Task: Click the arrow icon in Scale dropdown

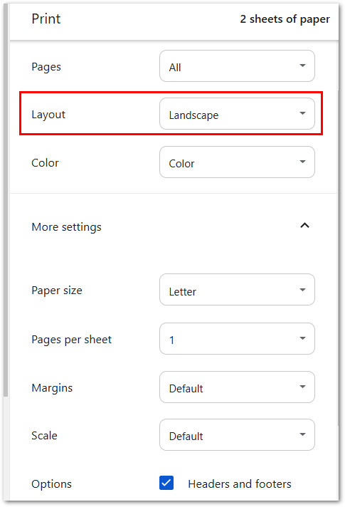Action: [302, 434]
